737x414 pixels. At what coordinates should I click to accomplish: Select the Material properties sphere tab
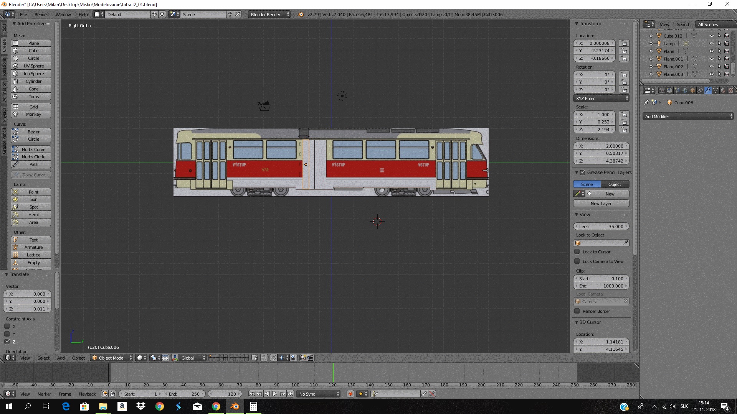pyautogui.click(x=723, y=90)
